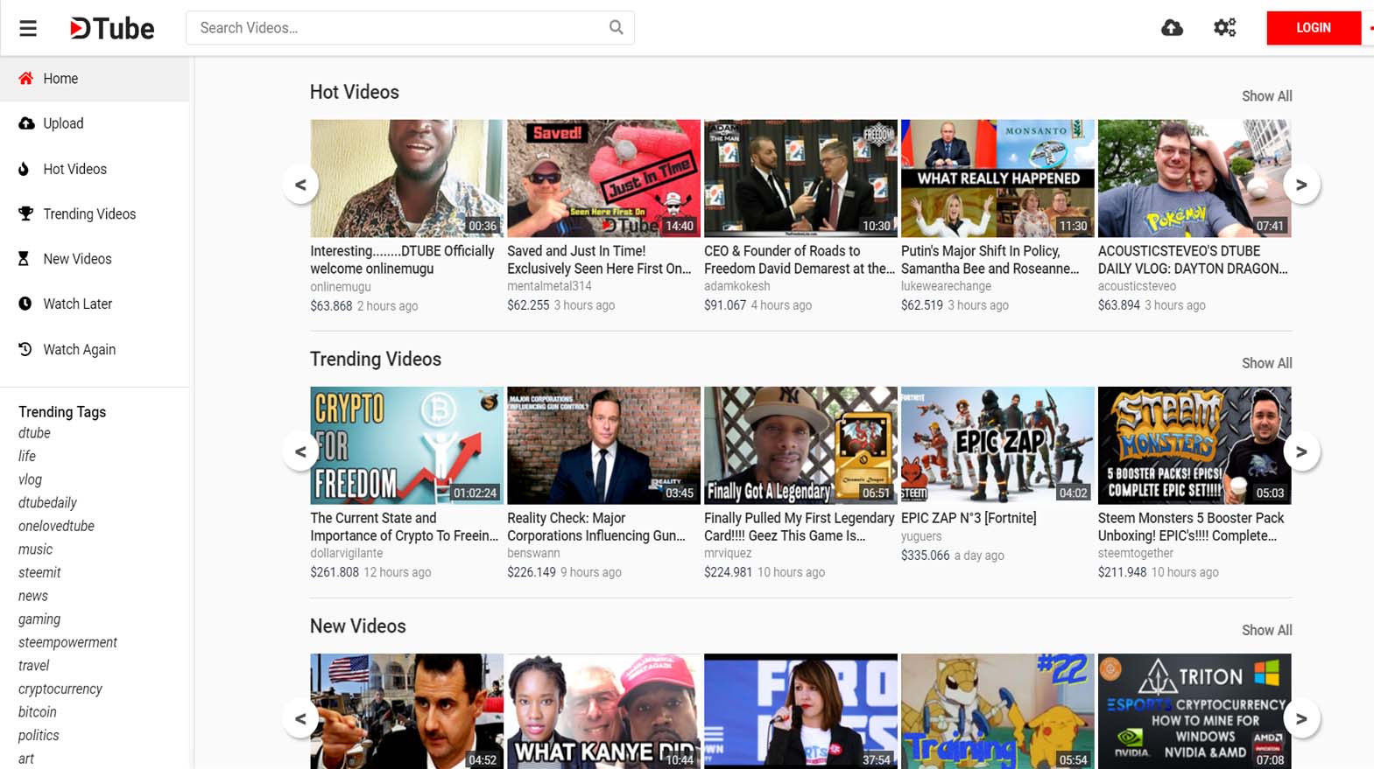Screen dimensions: 1374x769
Task: Click Show All for Hot Videos
Action: point(1266,96)
